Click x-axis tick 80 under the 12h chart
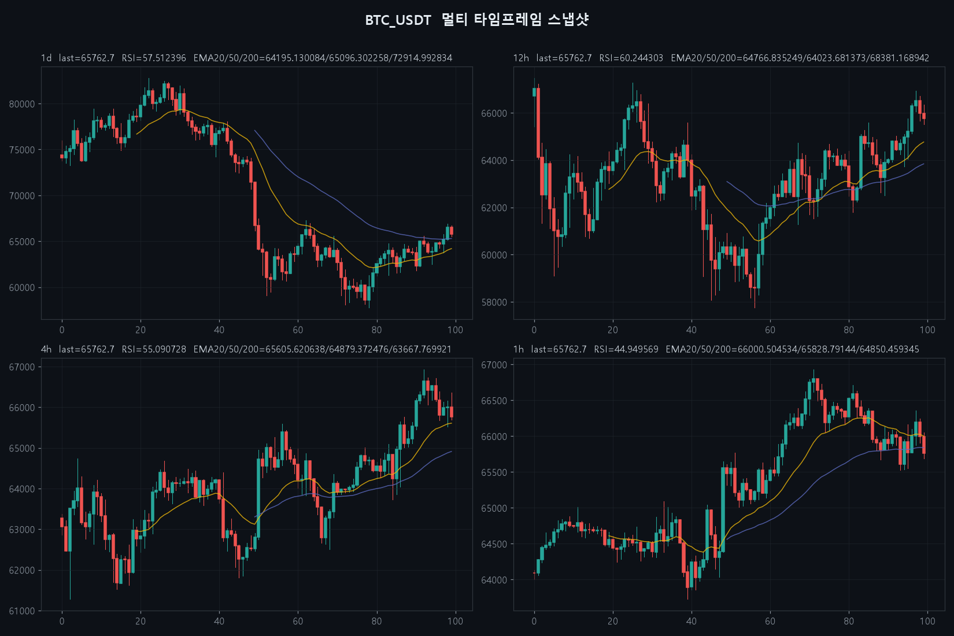This screenshot has height=636, width=954. pos(849,330)
